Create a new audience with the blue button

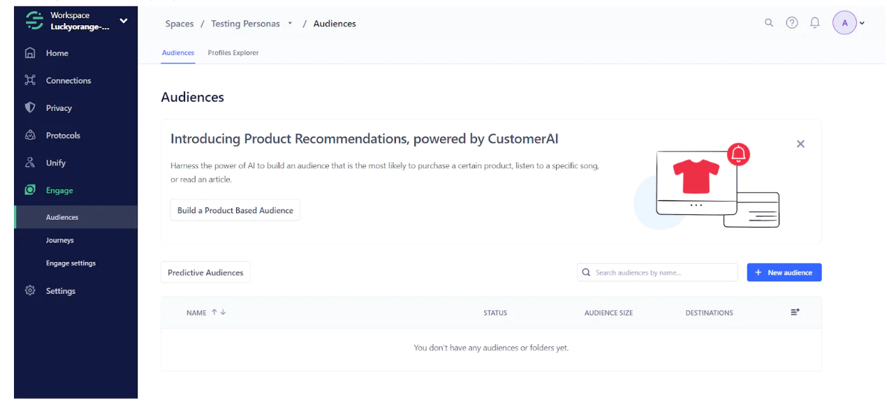click(784, 272)
